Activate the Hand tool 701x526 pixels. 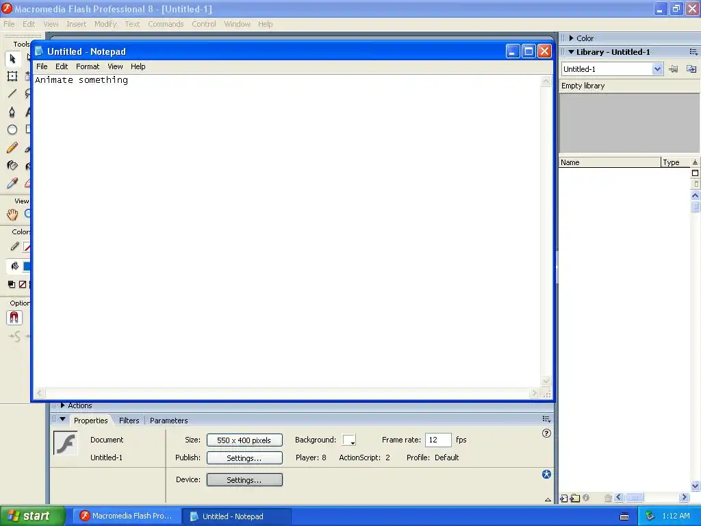12,214
